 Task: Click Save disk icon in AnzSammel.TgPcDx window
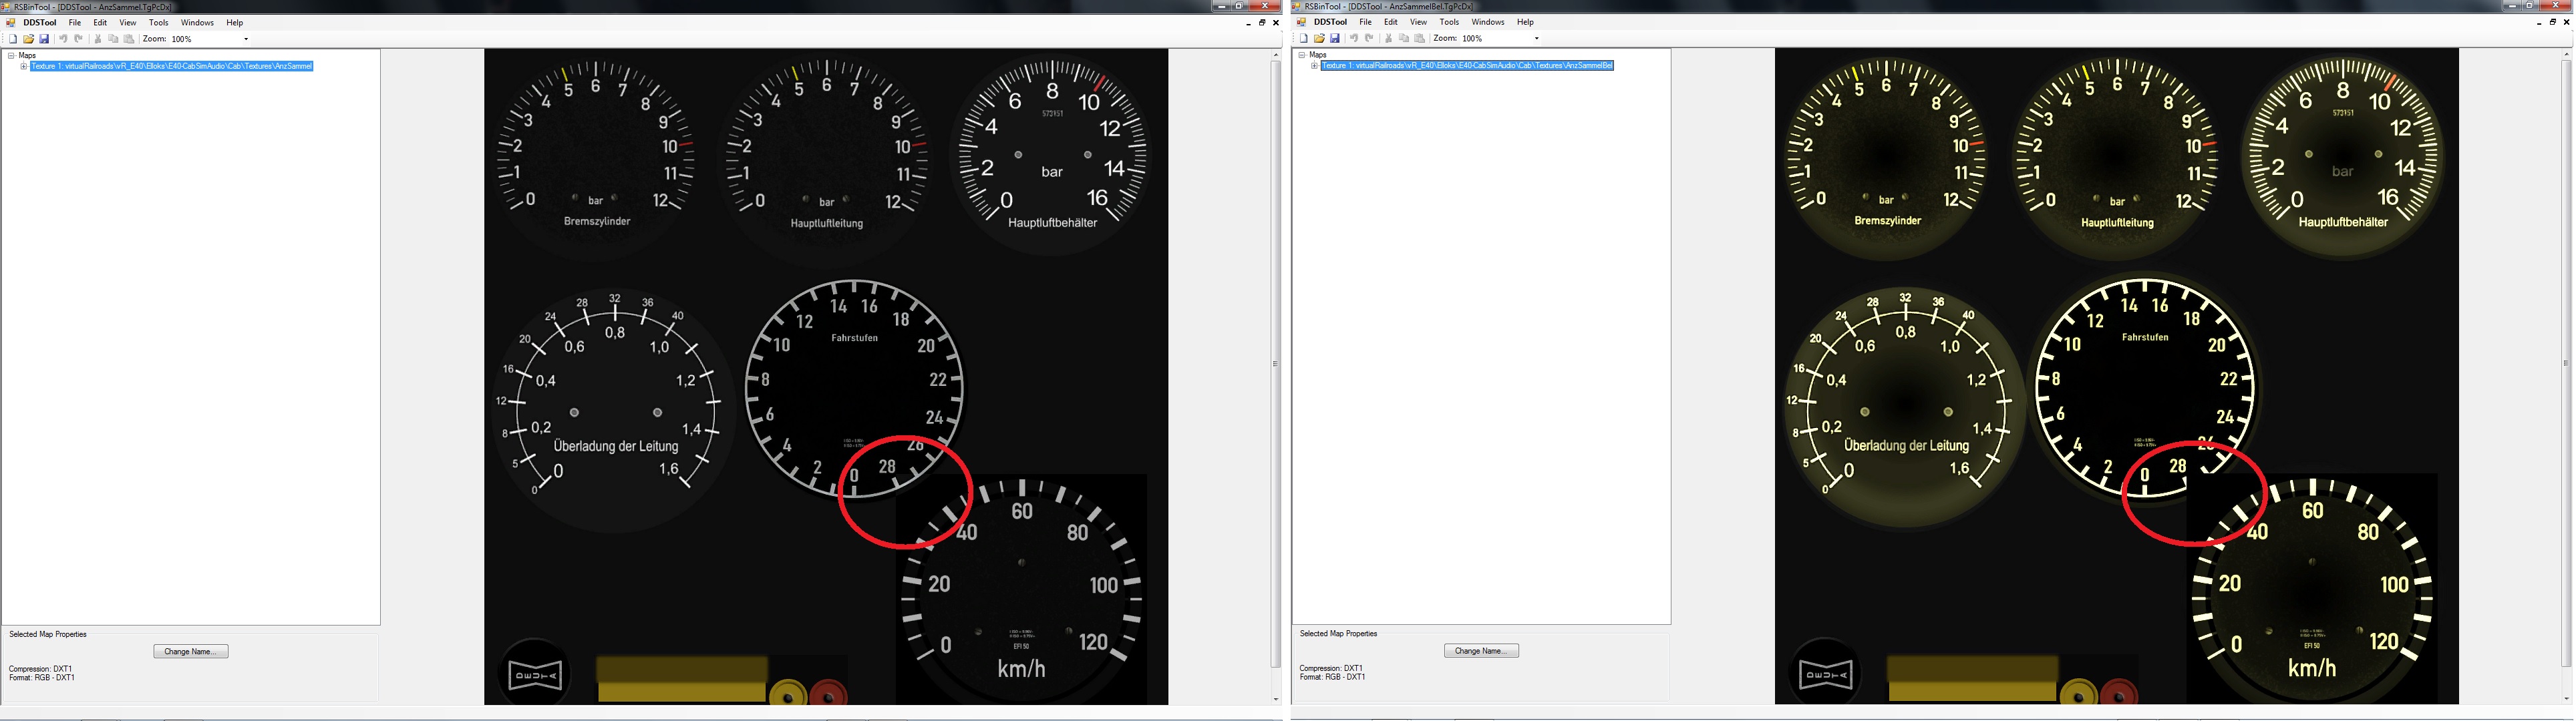point(44,39)
